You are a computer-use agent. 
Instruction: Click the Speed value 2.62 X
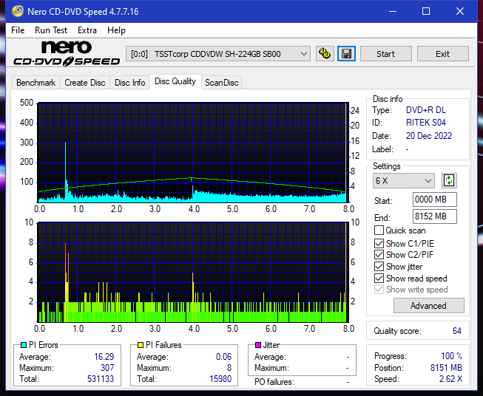click(450, 379)
